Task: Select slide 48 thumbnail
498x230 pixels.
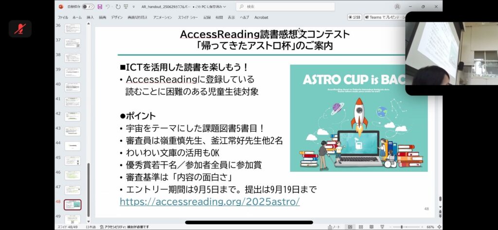Action: tap(73, 205)
